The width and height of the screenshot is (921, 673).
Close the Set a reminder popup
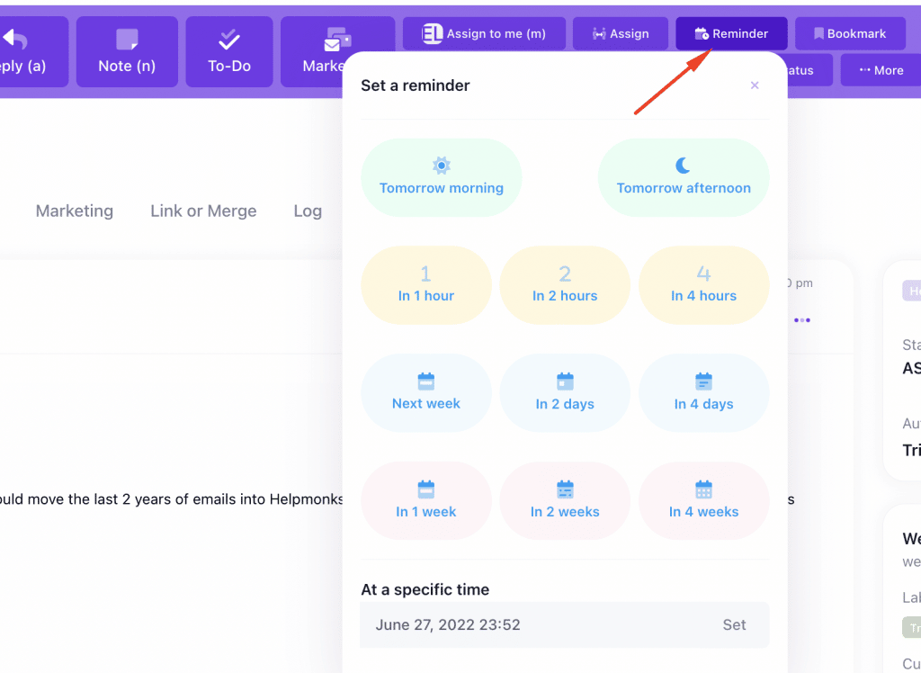(x=755, y=85)
